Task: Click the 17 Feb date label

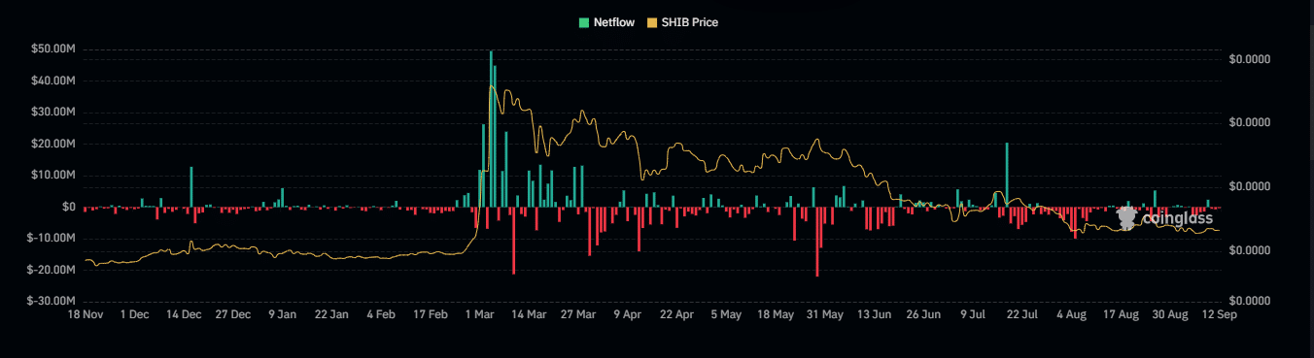Action: coord(431,314)
